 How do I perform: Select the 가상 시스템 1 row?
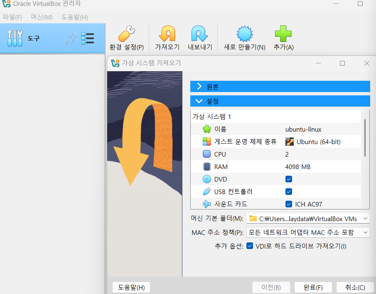coord(276,117)
